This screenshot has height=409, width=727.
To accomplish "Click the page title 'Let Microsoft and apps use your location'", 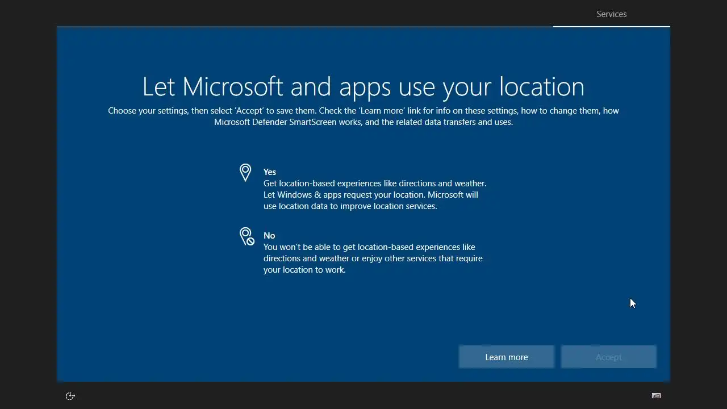I will pyautogui.click(x=363, y=86).
